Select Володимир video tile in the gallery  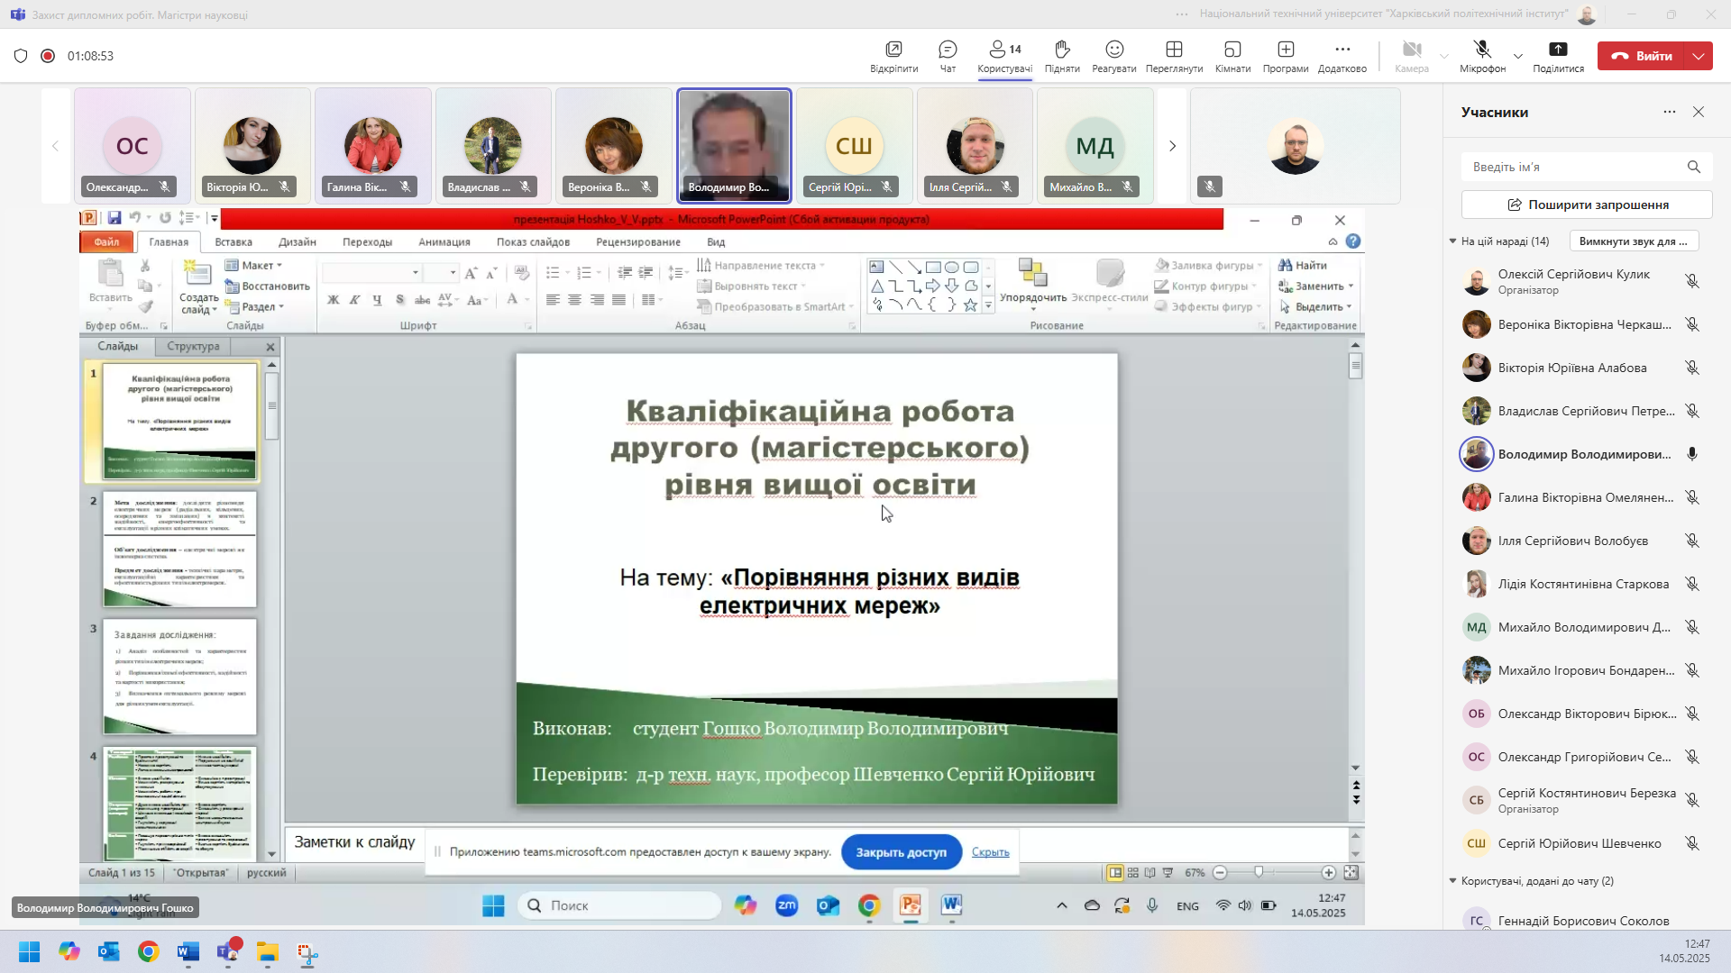pyautogui.click(x=734, y=145)
